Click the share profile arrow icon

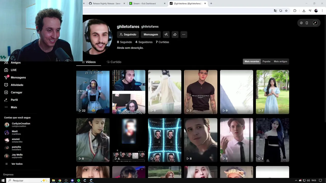(175, 35)
